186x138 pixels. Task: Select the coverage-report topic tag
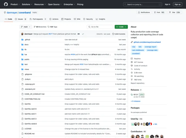(x=150, y=47)
